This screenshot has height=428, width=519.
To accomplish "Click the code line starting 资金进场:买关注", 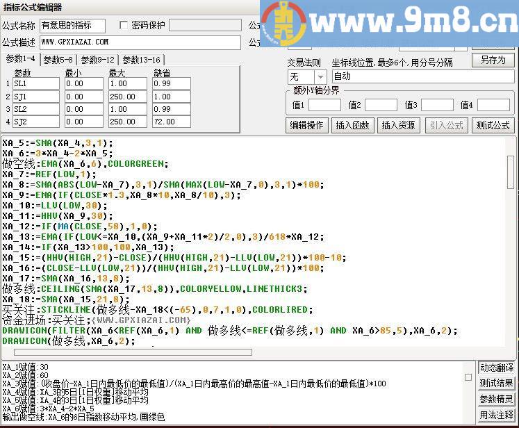I will [97, 320].
